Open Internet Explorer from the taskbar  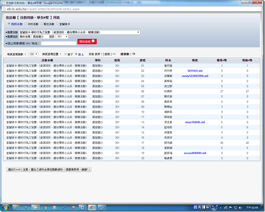coord(16,207)
